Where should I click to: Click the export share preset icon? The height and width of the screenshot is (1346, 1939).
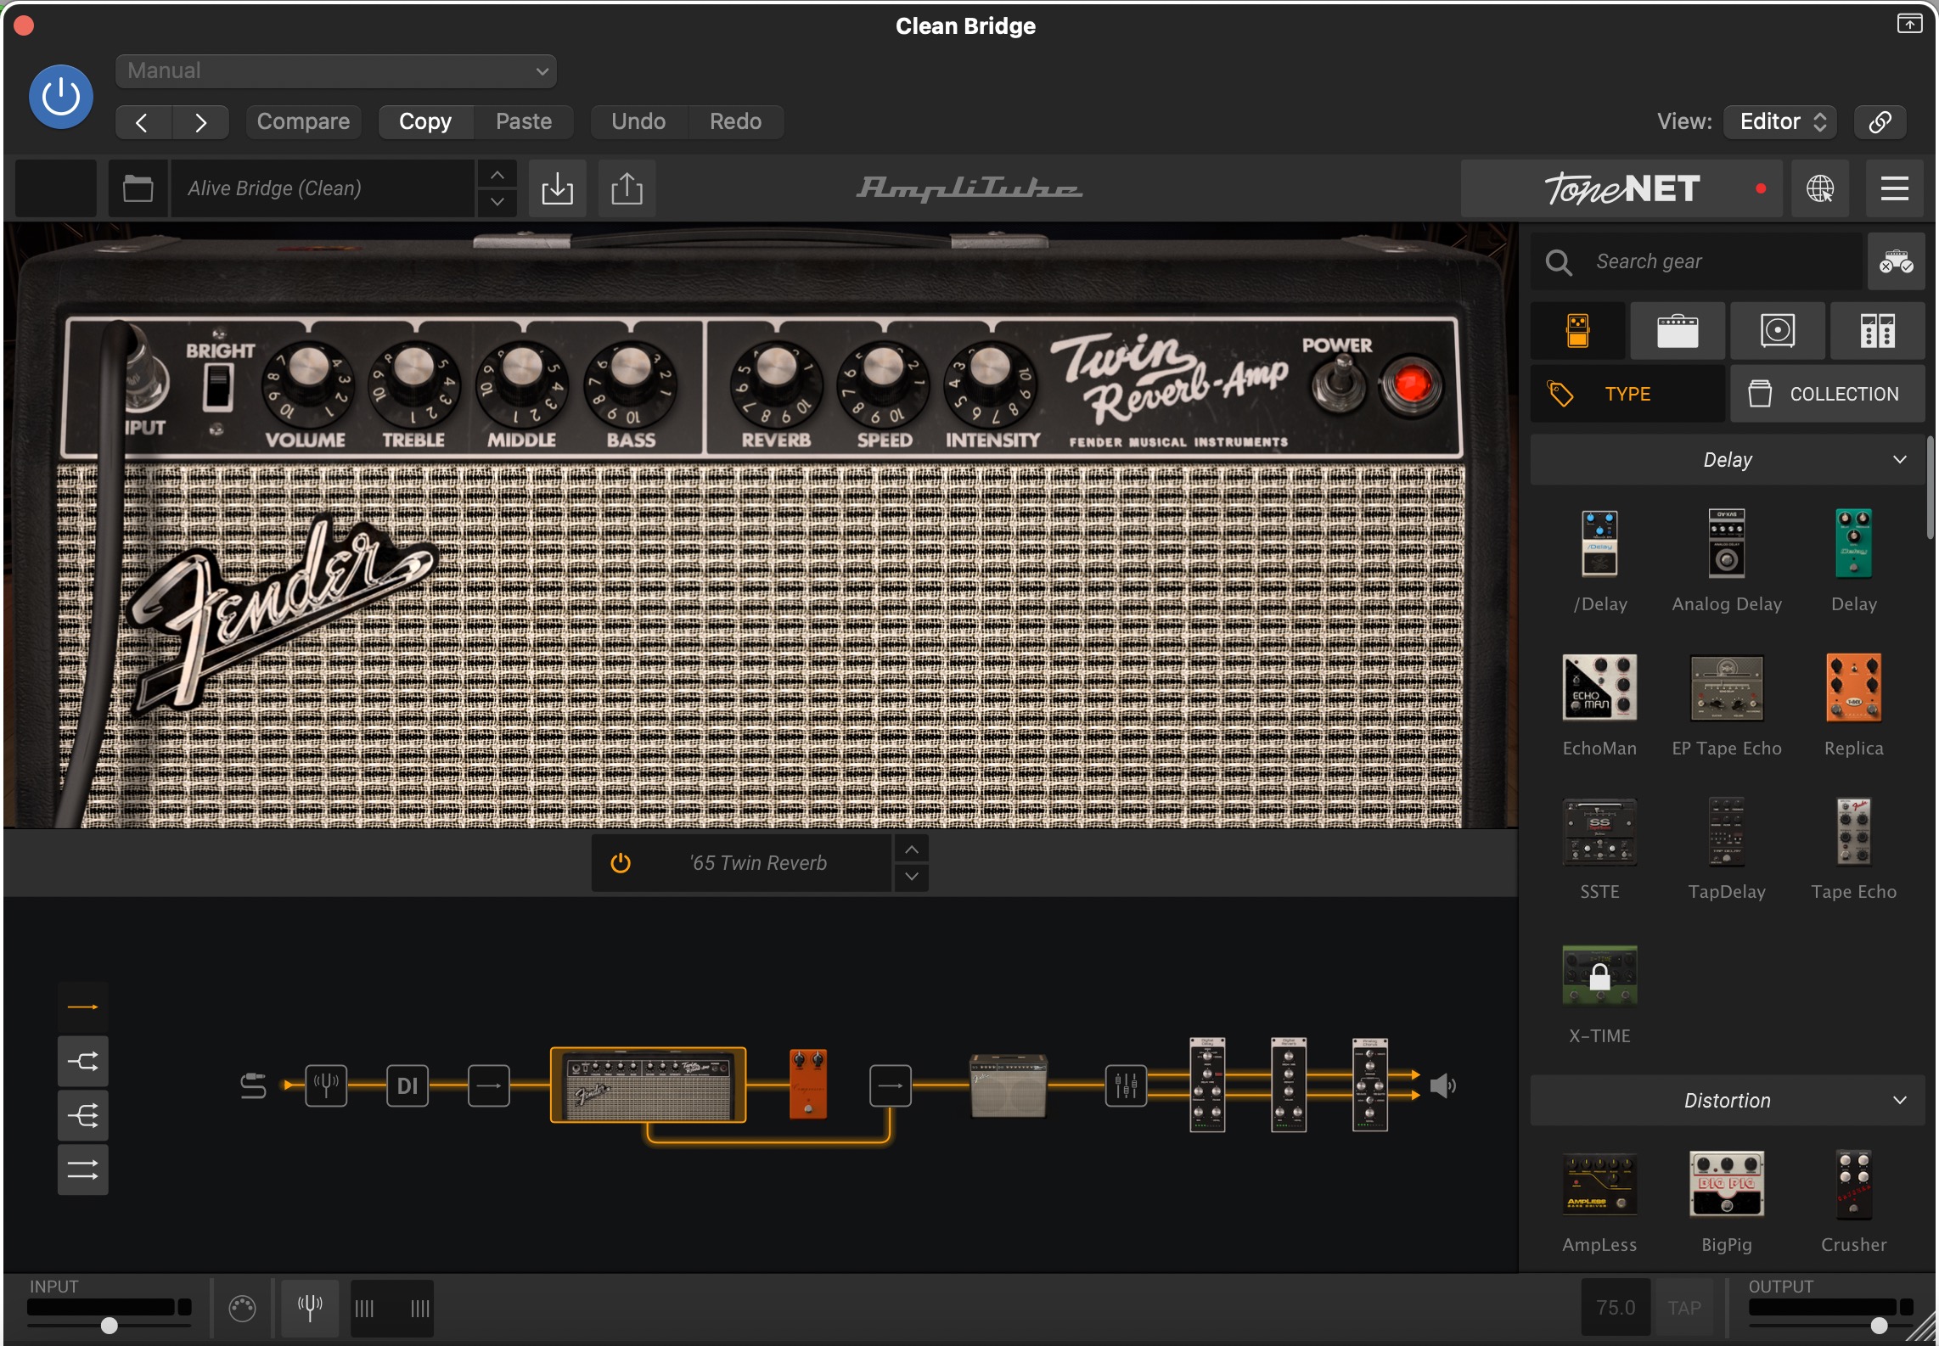(x=627, y=188)
